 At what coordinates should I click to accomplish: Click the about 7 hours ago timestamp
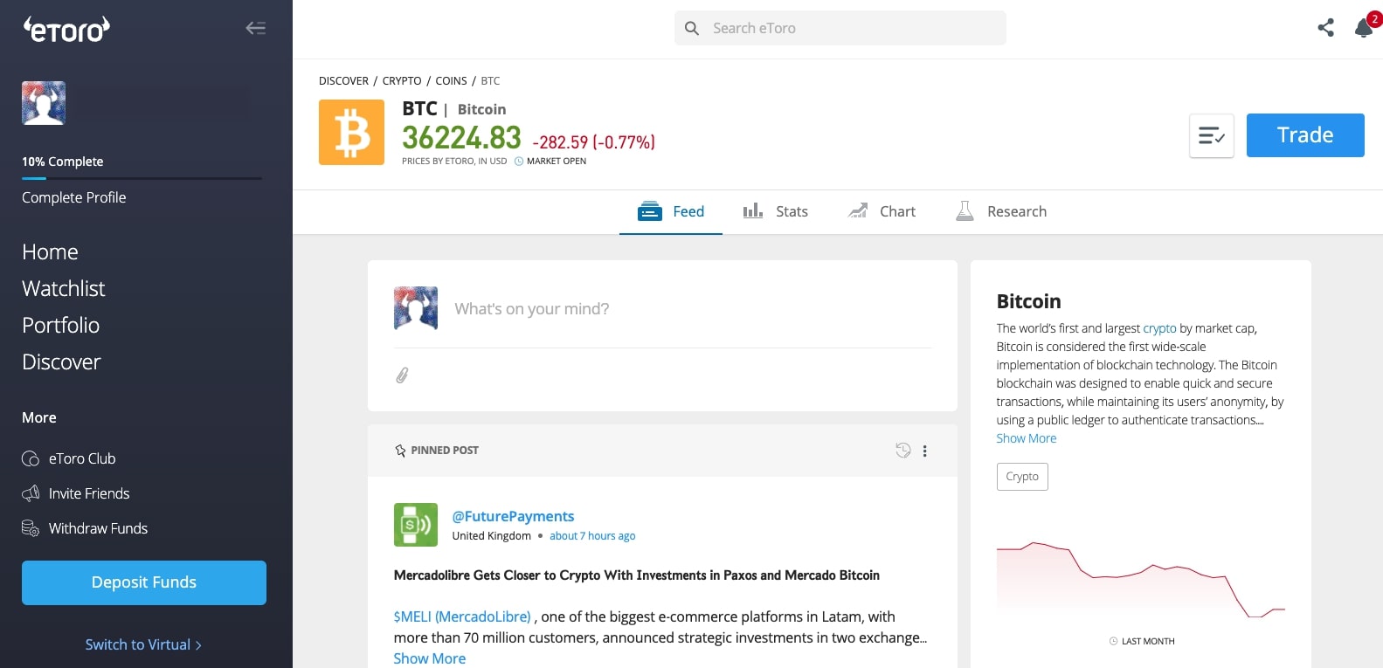[592, 536]
